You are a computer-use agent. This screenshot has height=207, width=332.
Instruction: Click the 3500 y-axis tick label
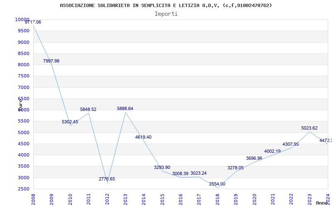pos(24,166)
